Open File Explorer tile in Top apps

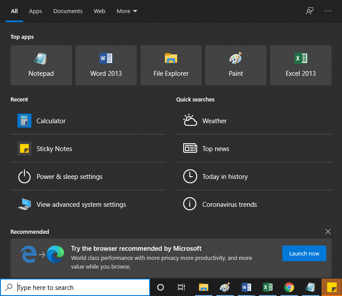pyautogui.click(x=171, y=65)
